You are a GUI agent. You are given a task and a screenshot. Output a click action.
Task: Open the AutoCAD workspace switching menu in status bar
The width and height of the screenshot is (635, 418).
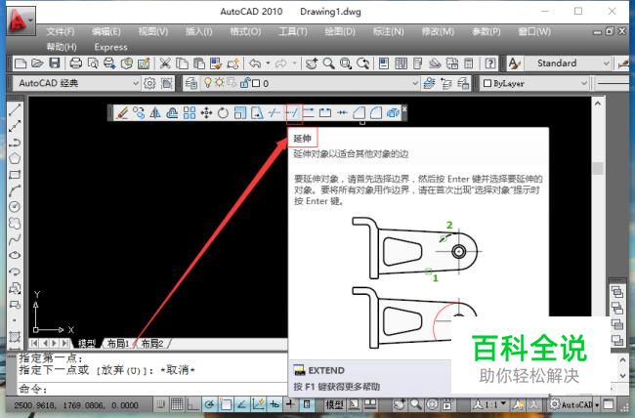click(x=573, y=404)
